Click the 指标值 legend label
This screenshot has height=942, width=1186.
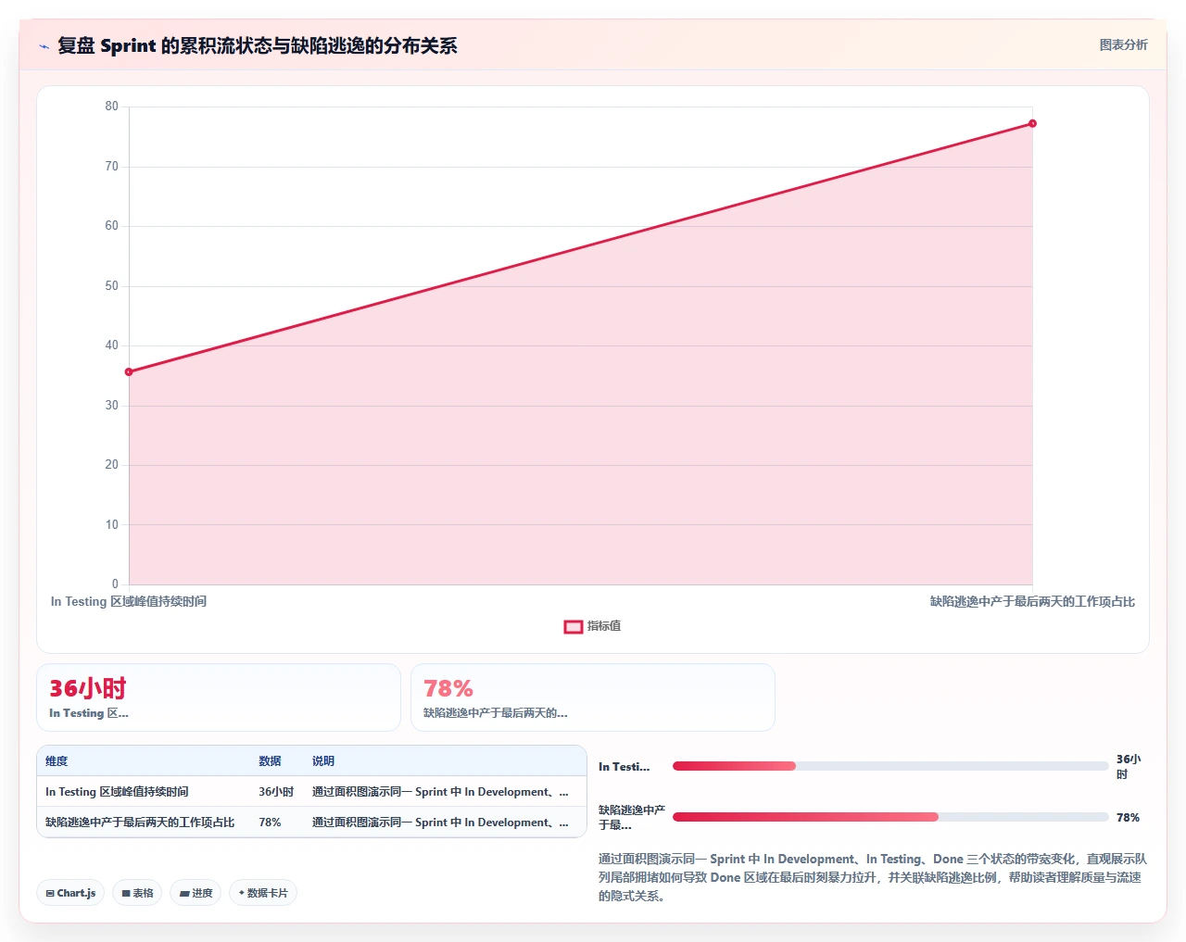point(604,627)
